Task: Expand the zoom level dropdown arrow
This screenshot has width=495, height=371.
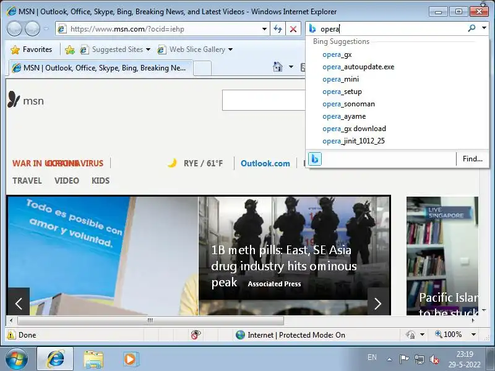Action: (473, 335)
